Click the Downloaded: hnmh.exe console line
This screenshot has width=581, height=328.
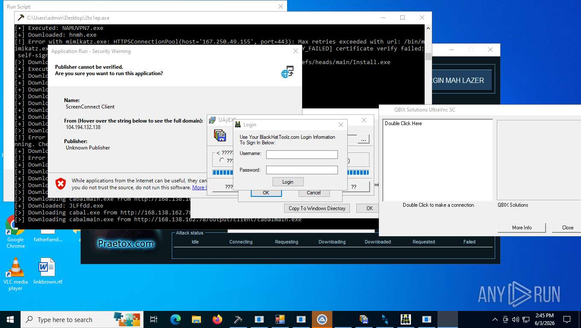click(x=56, y=35)
